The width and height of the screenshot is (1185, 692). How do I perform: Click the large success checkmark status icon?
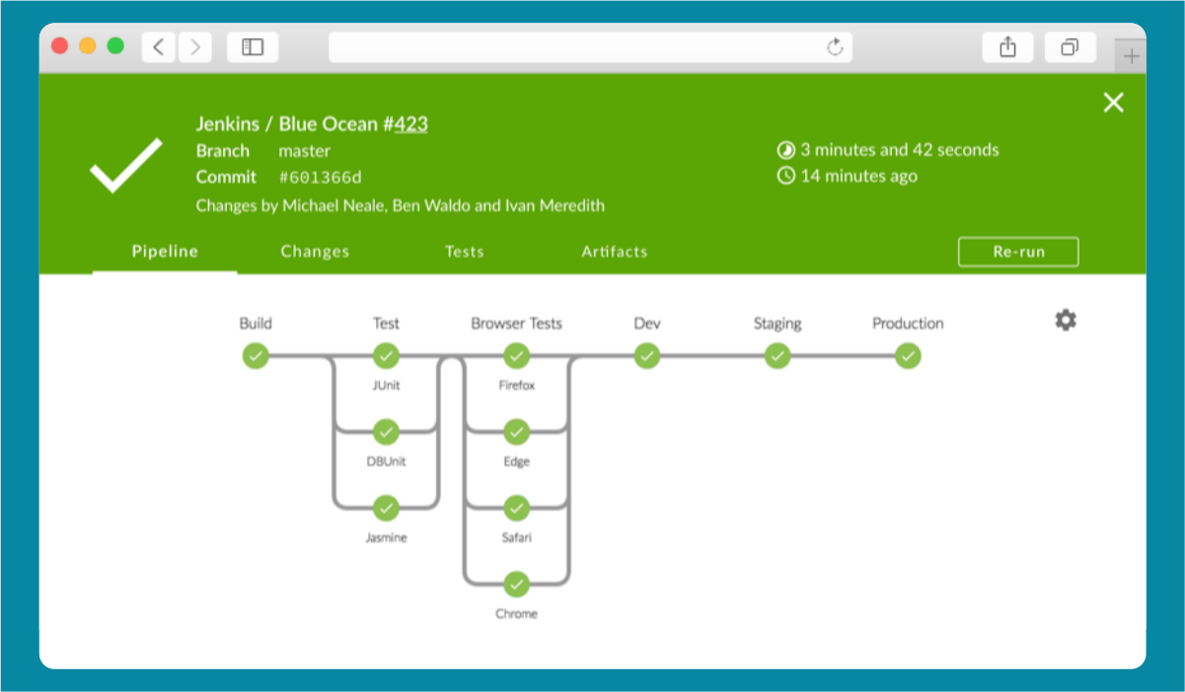[126, 165]
